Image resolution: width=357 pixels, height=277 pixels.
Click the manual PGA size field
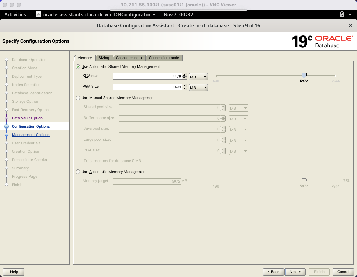click(169, 151)
